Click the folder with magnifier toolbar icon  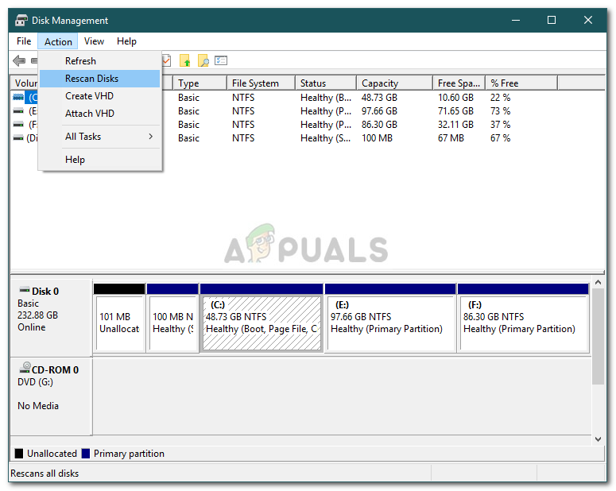tap(203, 61)
